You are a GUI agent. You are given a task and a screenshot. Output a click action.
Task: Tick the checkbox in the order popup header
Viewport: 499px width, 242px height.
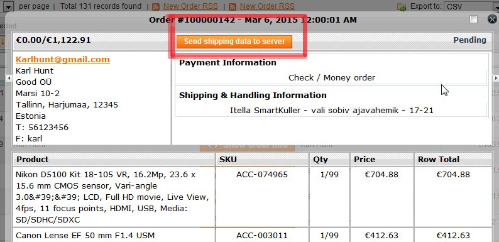(473, 19)
